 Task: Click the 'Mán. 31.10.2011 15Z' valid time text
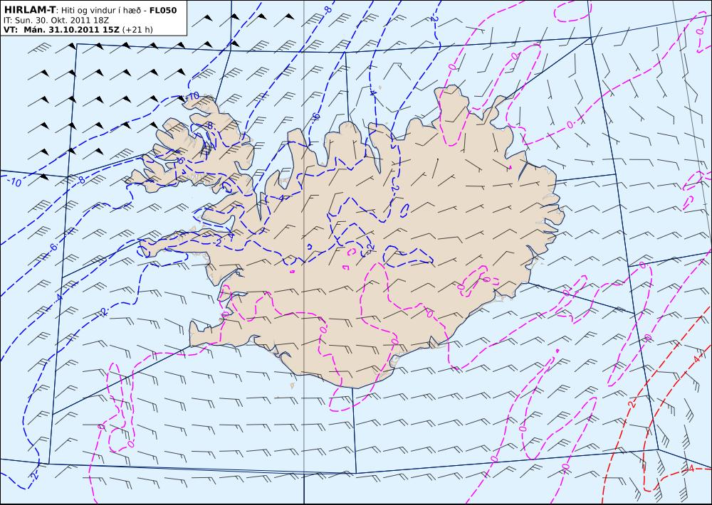pos(70,30)
